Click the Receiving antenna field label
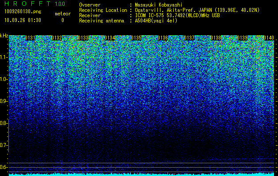 tap(102, 21)
